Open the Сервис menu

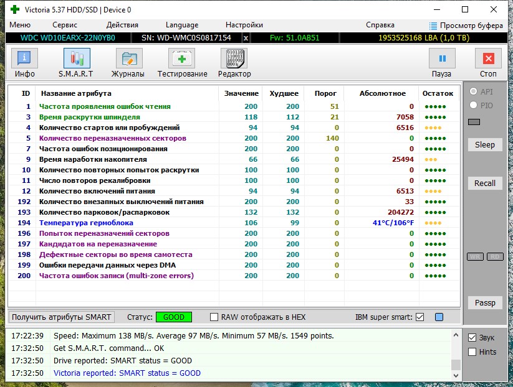(x=64, y=25)
